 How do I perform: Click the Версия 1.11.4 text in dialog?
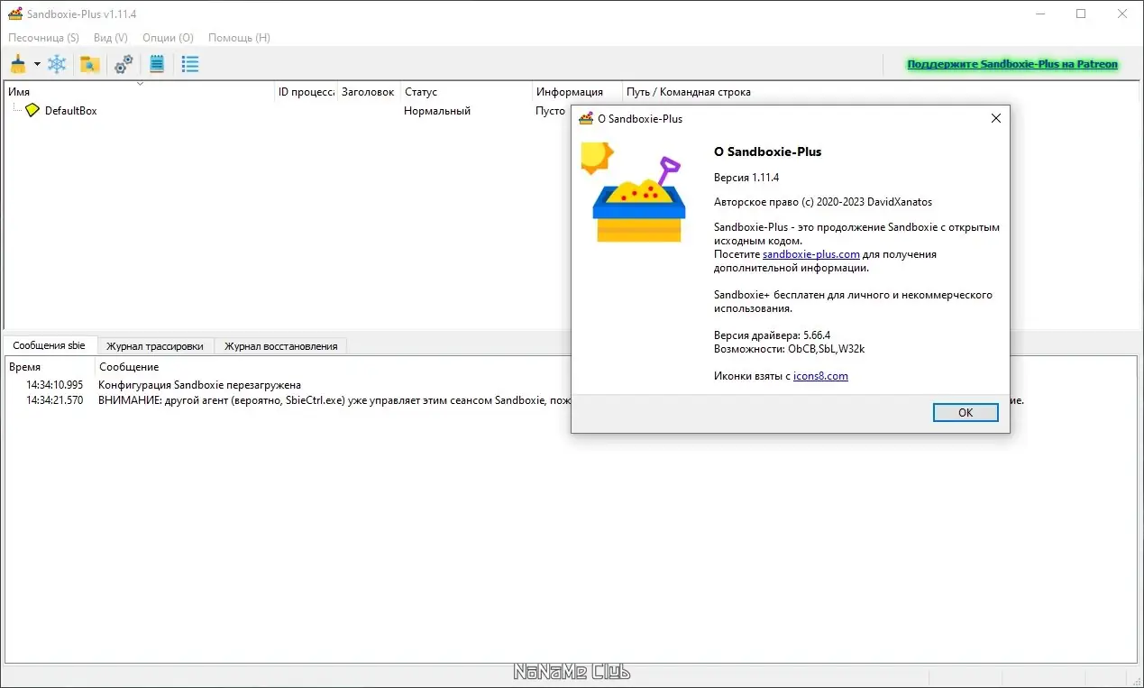[x=746, y=178]
